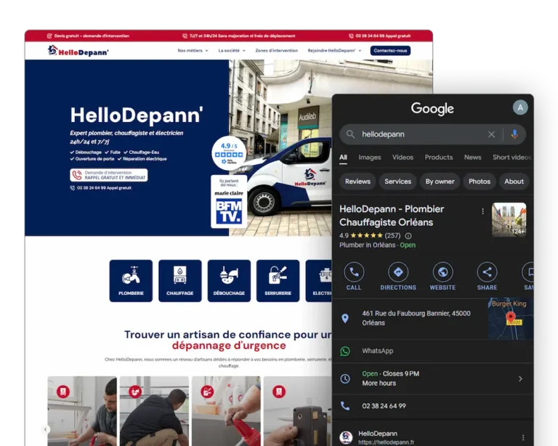Viewport: 558px width, 446px height.
Task: Clear the search text with X icon
Action: click(491, 134)
